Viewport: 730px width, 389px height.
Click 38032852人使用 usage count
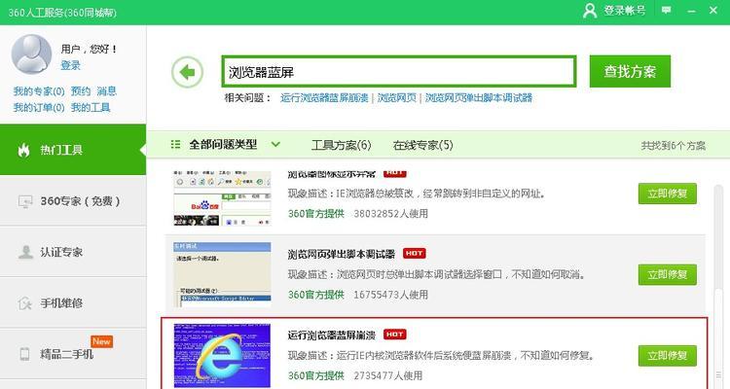tap(390, 214)
